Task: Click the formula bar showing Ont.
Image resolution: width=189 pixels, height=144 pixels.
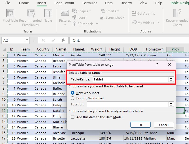Action: tap(129, 40)
